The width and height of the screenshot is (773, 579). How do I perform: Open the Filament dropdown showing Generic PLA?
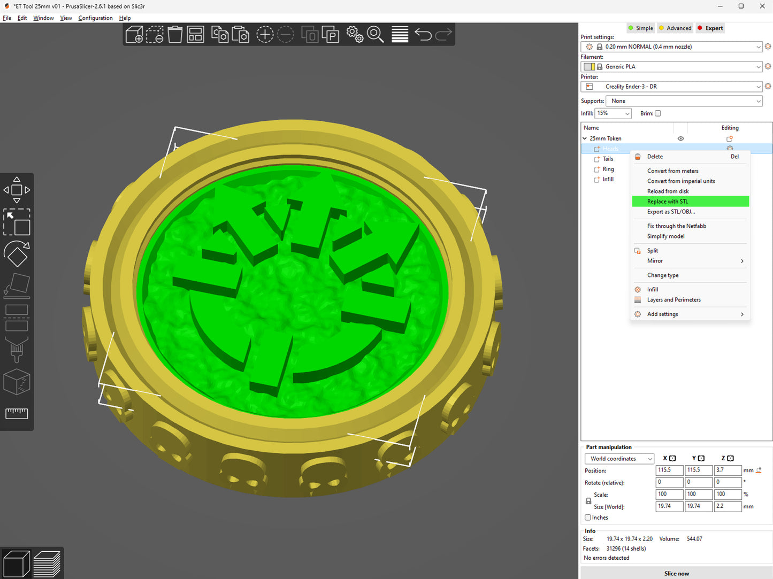click(x=672, y=66)
